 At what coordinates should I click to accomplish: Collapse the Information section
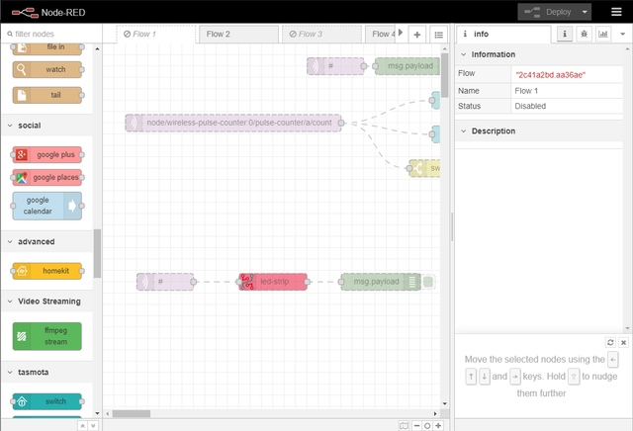coord(465,54)
